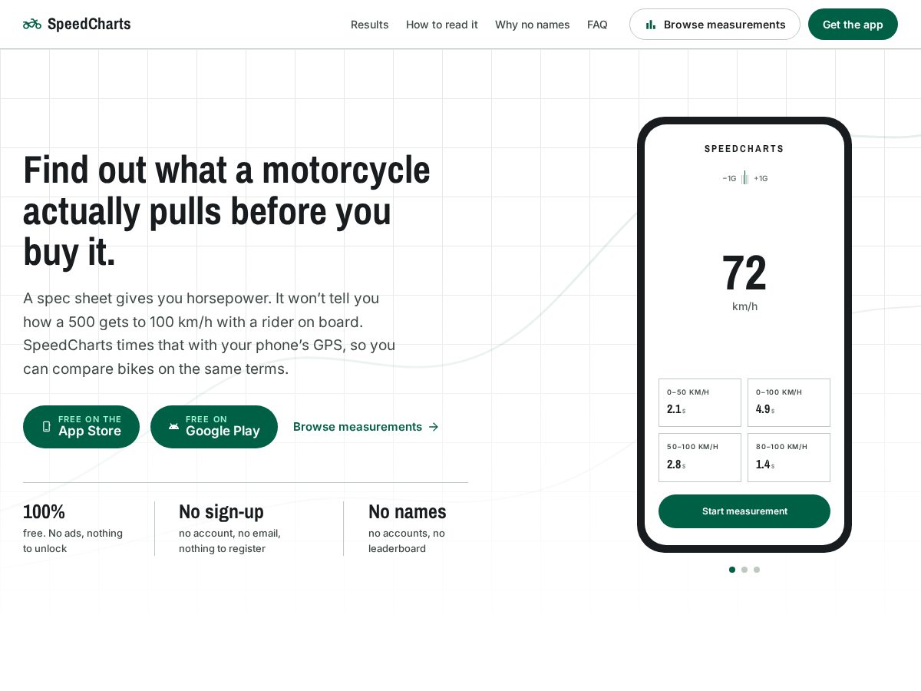Download from the Google Play button
The width and height of the screenshot is (921, 691).
click(214, 427)
